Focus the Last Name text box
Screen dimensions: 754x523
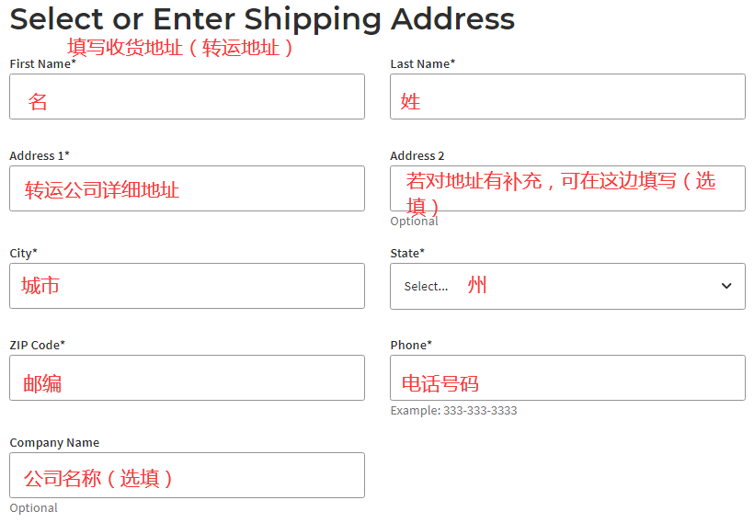tap(567, 97)
